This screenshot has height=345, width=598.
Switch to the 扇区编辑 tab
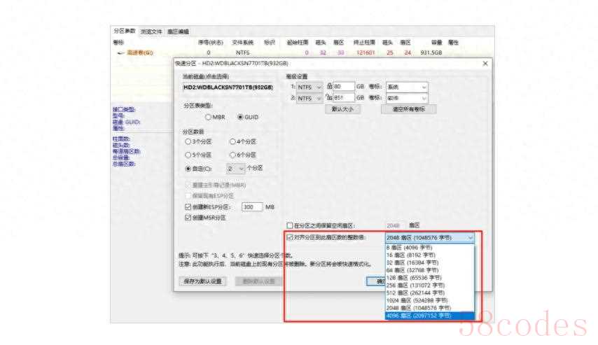[x=178, y=31]
